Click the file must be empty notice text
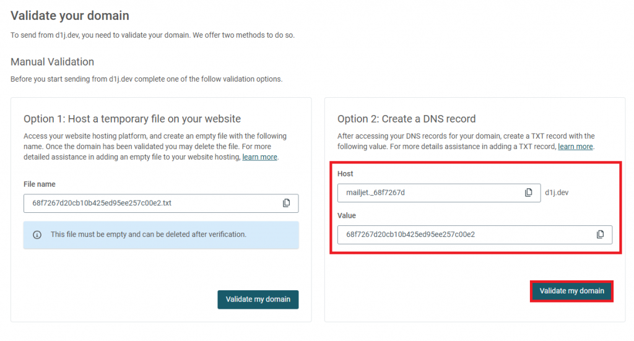The height and width of the screenshot is (341, 634). (149, 235)
